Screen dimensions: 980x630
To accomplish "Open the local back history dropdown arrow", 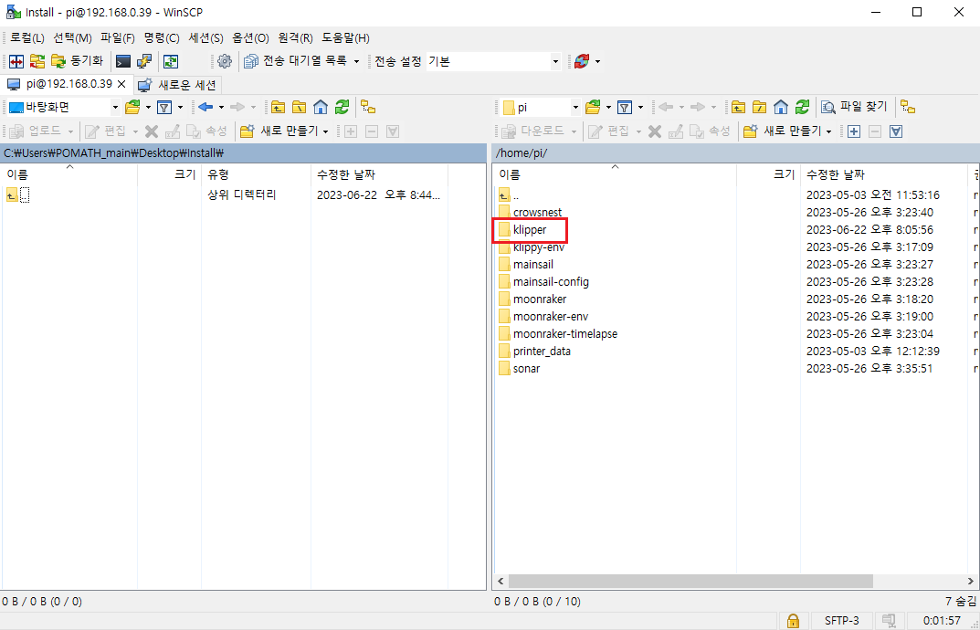I will pos(221,108).
